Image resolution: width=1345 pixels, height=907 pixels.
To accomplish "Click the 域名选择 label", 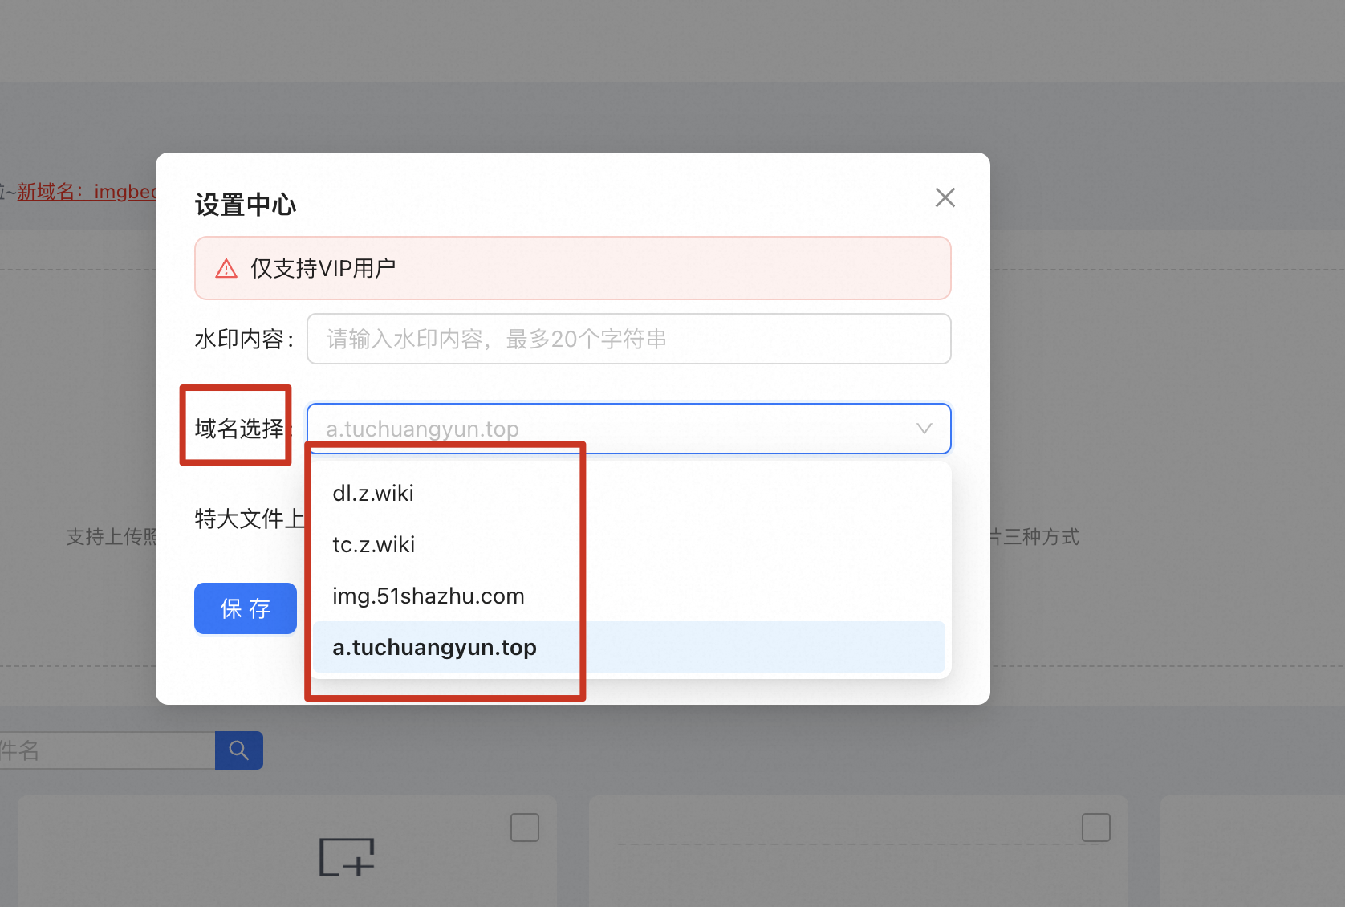I will click(239, 429).
